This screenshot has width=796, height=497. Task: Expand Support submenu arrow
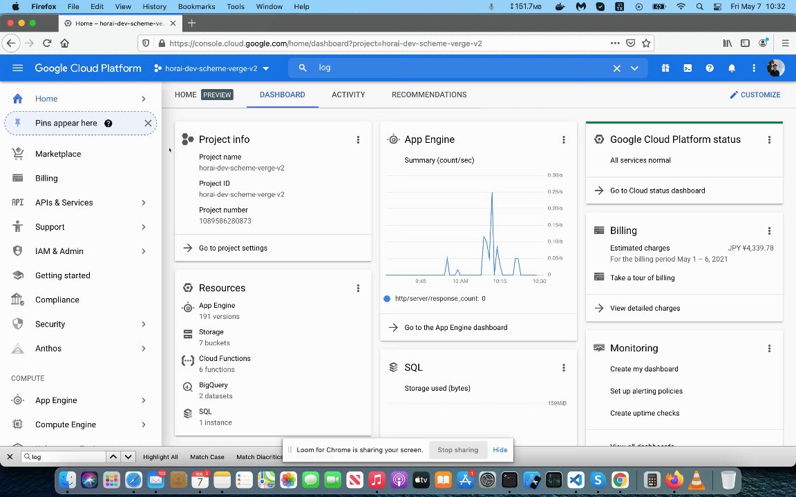(144, 226)
